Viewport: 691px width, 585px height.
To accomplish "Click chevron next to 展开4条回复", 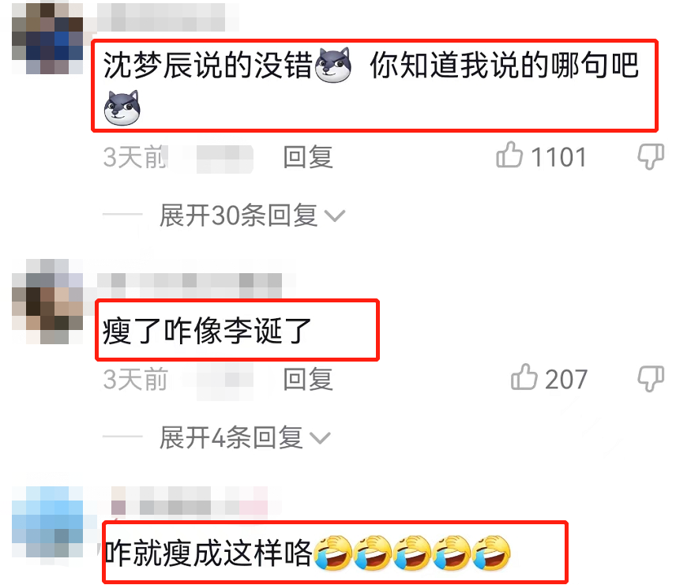I will pyautogui.click(x=320, y=438).
